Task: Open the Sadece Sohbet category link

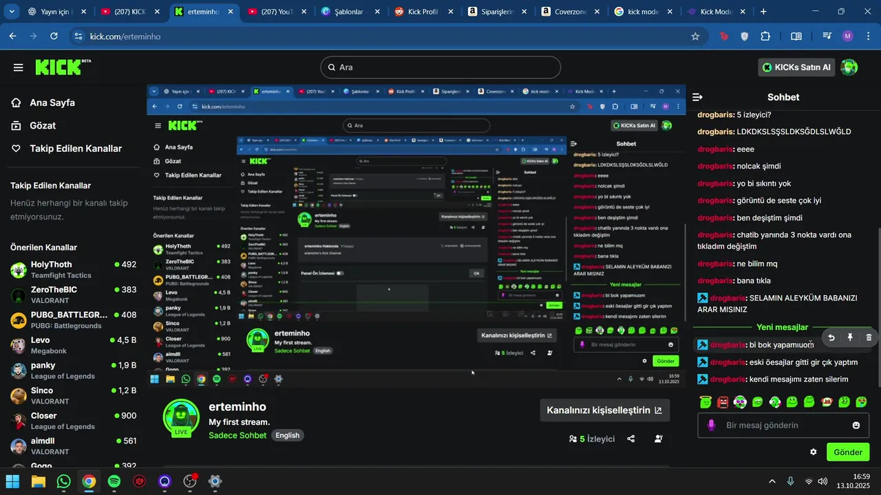Action: point(237,435)
